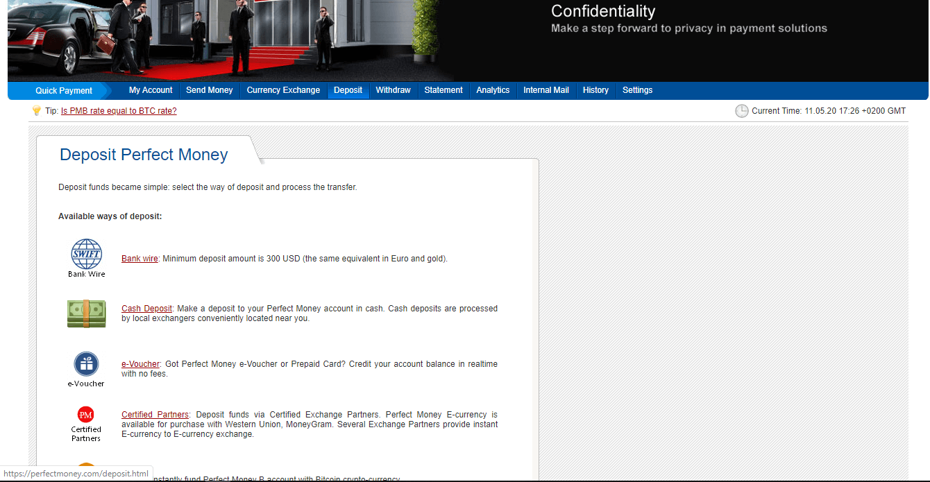The image size is (930, 482).
Task: Open Currency Exchange in navigation bar
Action: [x=283, y=90]
